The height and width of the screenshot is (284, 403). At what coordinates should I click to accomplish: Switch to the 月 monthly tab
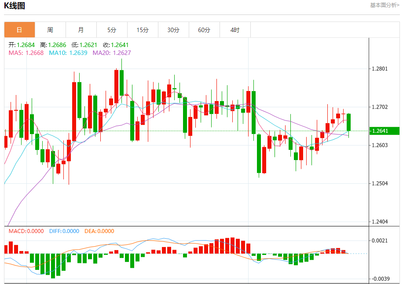[81, 30]
